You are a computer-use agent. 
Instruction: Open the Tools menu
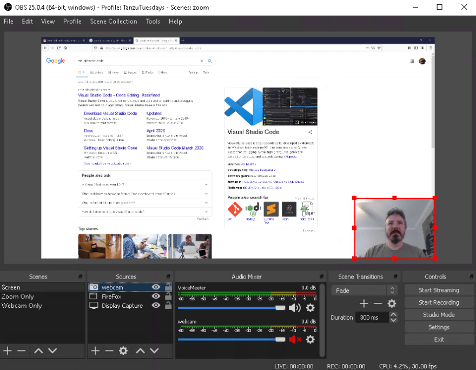[x=153, y=22]
